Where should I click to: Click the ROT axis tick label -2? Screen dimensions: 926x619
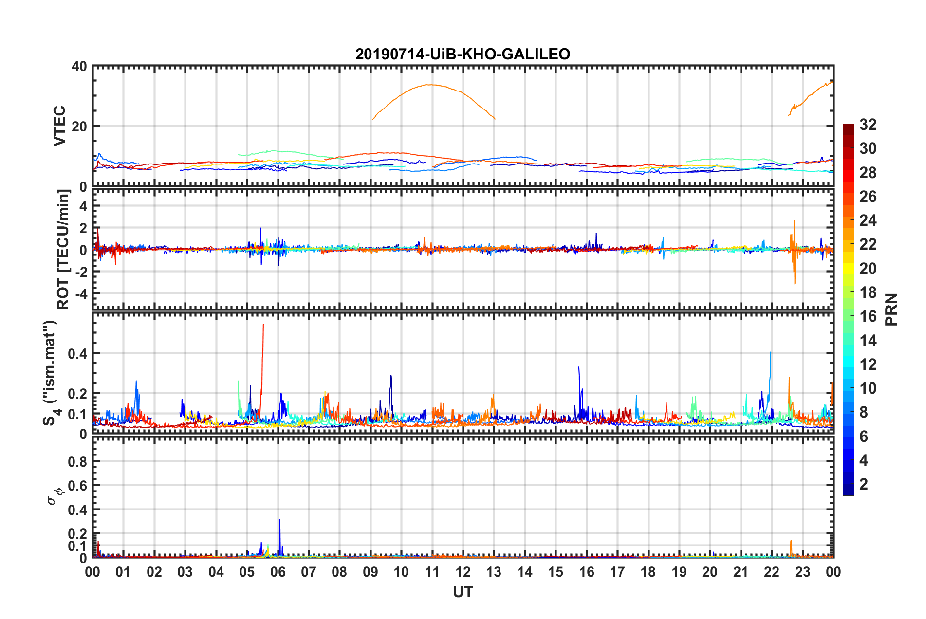pyautogui.click(x=81, y=272)
